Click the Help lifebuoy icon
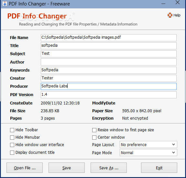This screenshot has width=186, height=178. (170, 15)
